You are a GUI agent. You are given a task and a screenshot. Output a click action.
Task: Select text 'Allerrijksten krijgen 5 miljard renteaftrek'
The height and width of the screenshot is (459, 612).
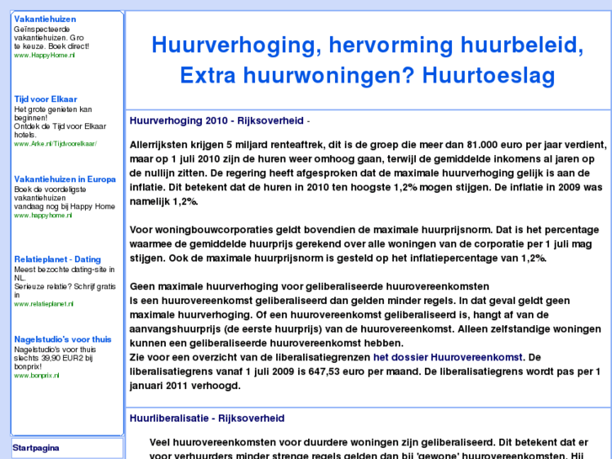[x=226, y=145]
